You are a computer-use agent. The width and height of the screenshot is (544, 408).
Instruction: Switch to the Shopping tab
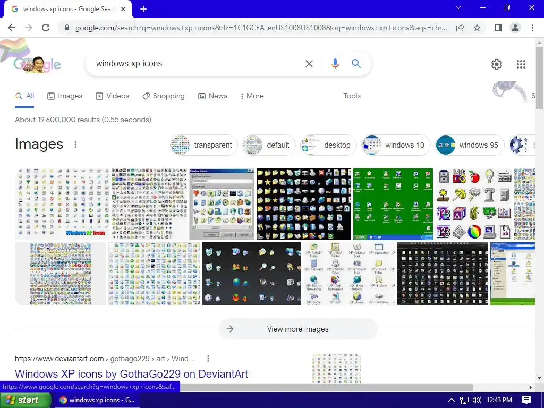(164, 96)
